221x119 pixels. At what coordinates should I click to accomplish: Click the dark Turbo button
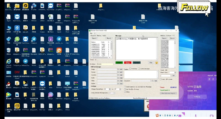click(x=136, y=63)
